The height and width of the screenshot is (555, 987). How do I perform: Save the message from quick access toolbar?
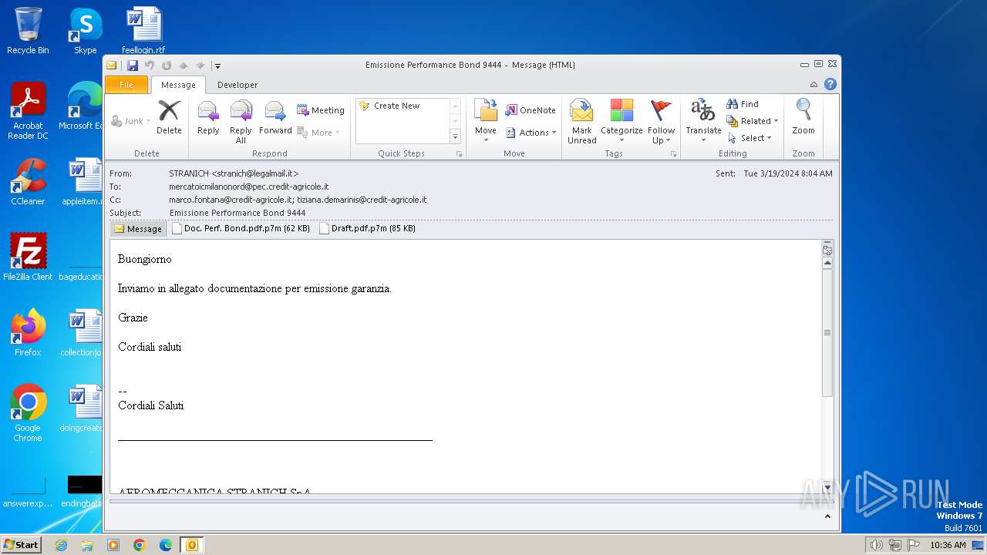pyautogui.click(x=133, y=66)
